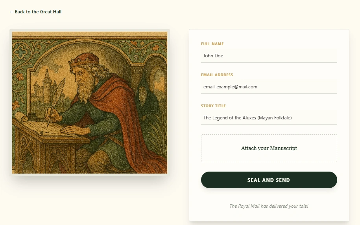
Task: Click into the Email Address field
Action: click(269, 87)
